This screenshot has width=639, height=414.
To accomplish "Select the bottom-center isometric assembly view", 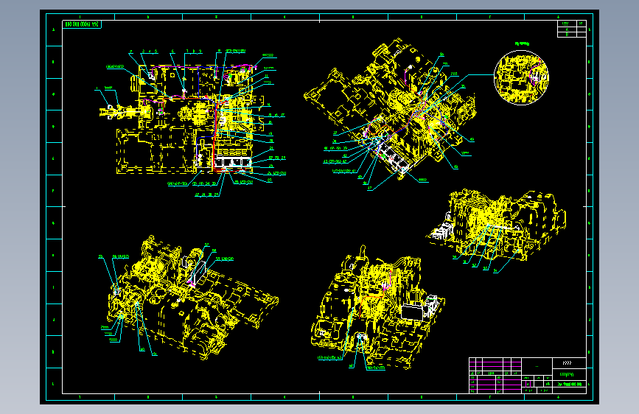I will (377, 308).
